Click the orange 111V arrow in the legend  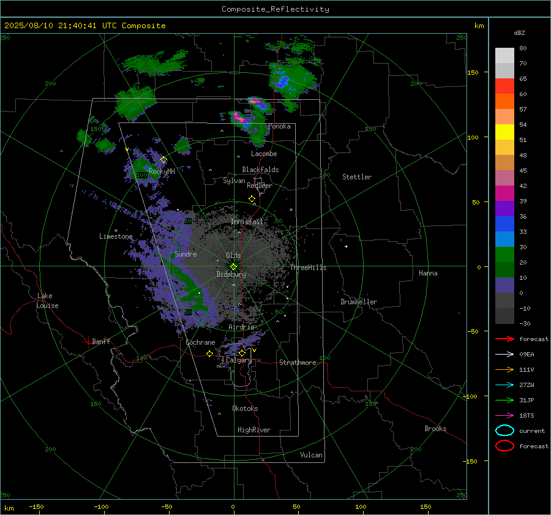(504, 369)
